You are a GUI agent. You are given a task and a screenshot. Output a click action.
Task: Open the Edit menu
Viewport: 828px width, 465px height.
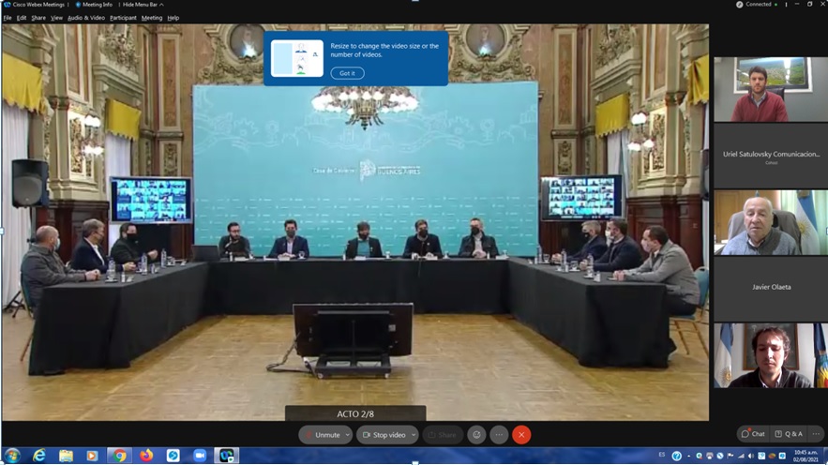(22, 18)
